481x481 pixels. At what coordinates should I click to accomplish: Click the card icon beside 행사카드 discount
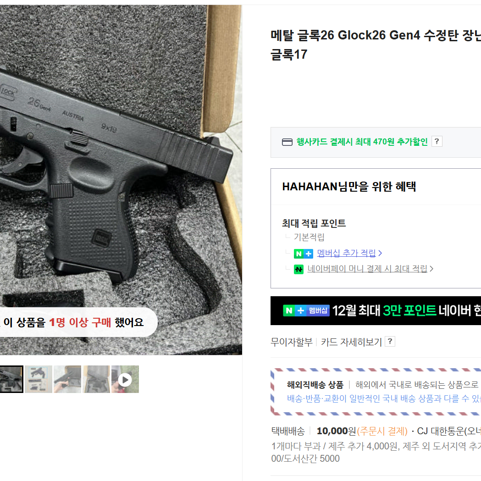click(287, 142)
